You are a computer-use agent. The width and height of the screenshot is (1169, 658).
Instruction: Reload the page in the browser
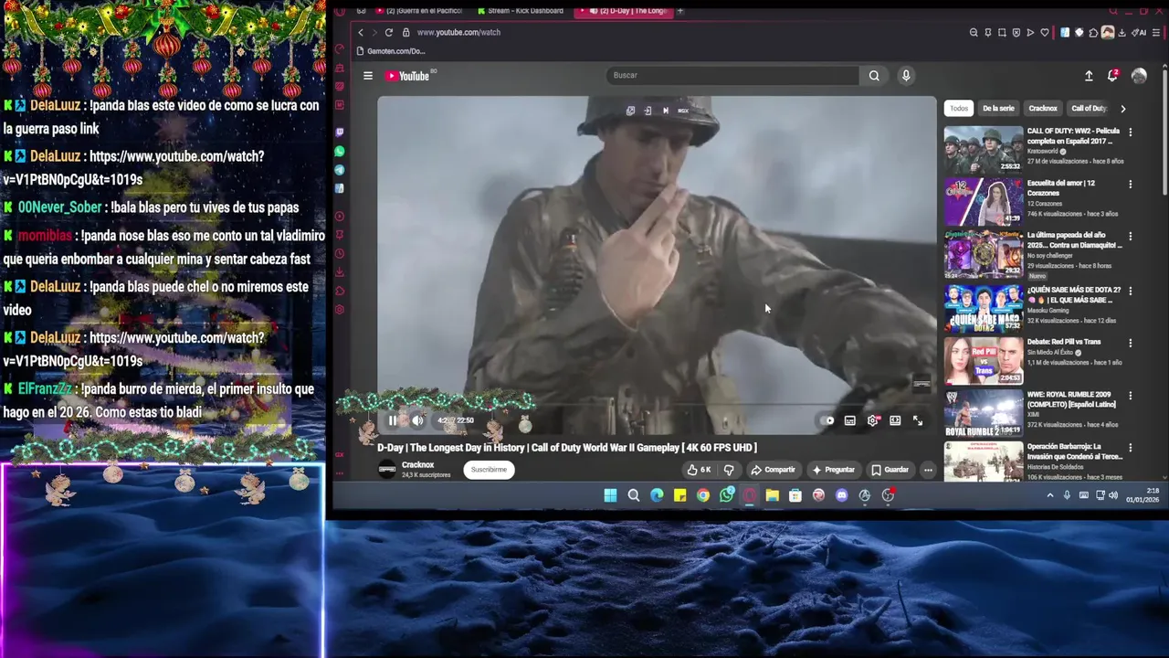(389, 32)
